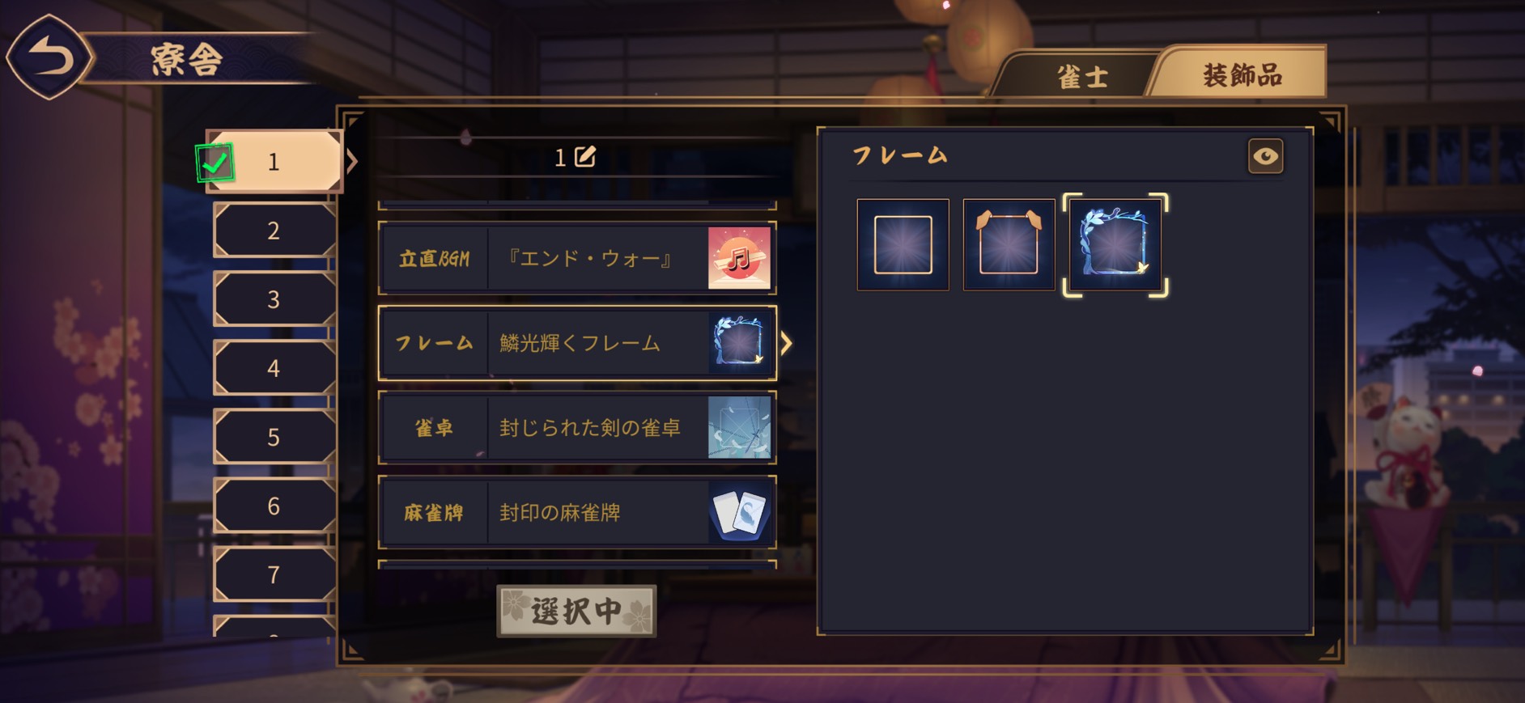
Task: Toggle the eye preview button in フレーム panel
Action: tap(1265, 156)
